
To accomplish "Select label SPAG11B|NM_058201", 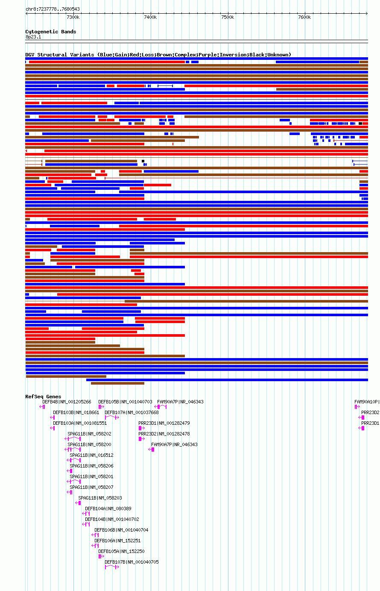I will 91,476.
